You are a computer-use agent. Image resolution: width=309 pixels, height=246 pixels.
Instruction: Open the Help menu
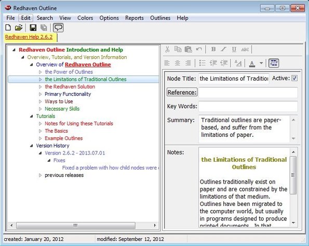[182, 18]
